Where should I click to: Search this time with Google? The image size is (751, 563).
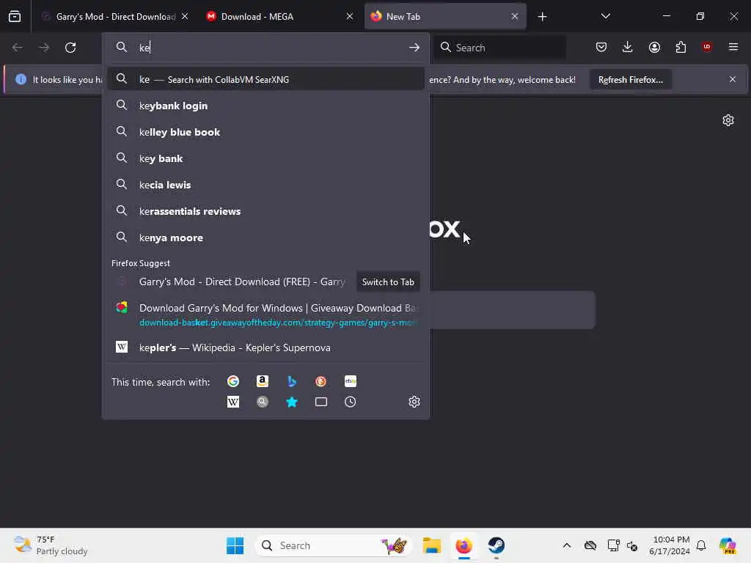pos(233,381)
